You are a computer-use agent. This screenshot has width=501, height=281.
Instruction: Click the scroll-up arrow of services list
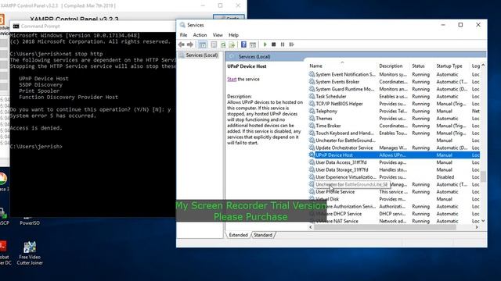coord(483,66)
